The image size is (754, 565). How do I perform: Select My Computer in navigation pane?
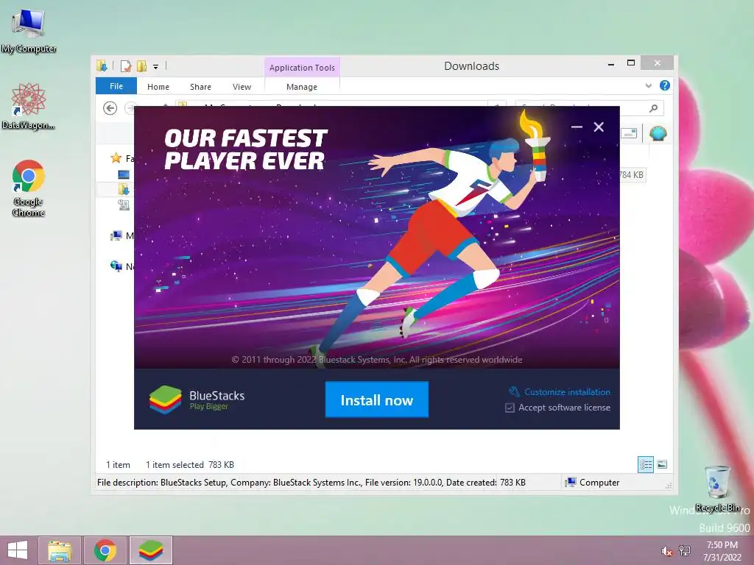tap(116, 236)
